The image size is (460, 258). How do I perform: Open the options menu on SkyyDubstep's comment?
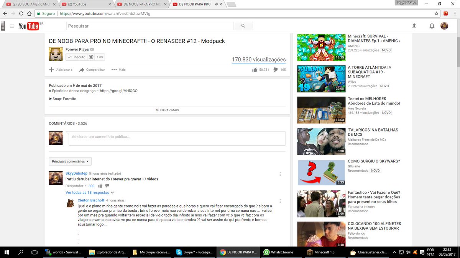tap(280, 174)
